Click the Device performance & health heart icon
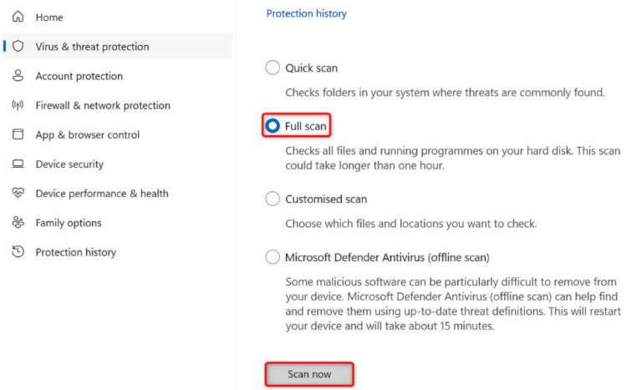The image size is (642, 390). click(x=18, y=194)
